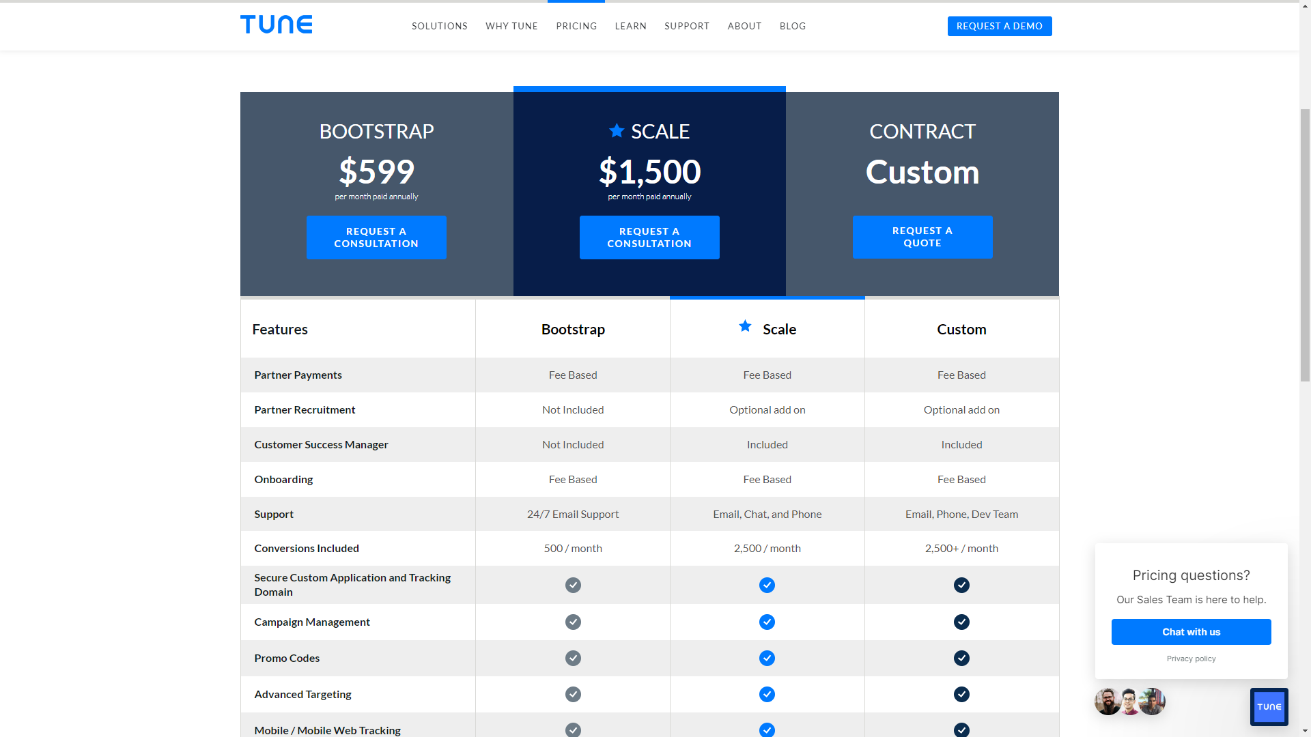Click the 'Email, Chat, and Phone' cell
1311x737 pixels.
[767, 514]
